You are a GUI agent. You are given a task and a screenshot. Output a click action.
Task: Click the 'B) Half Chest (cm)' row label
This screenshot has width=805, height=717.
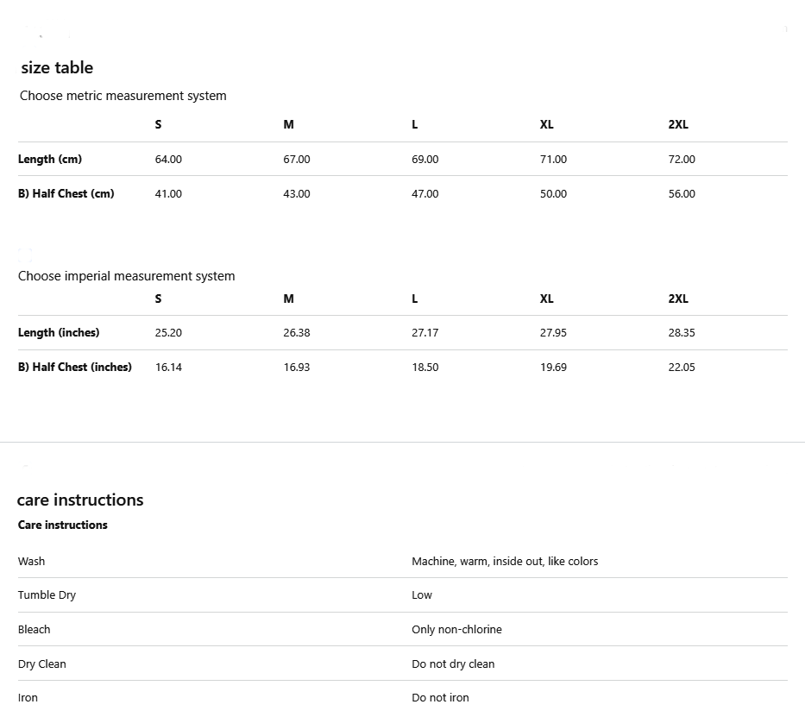click(66, 193)
